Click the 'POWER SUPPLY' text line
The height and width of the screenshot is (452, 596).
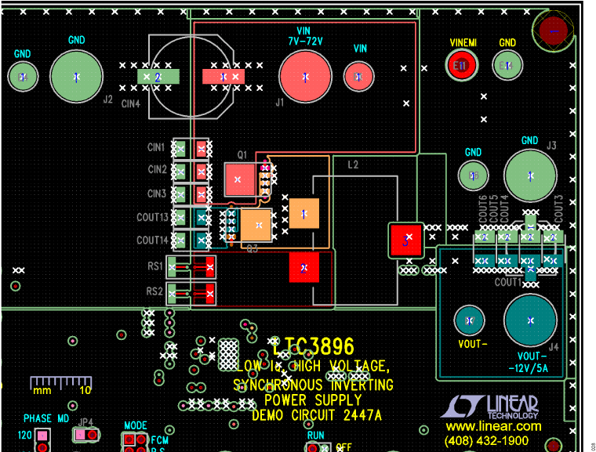point(313,400)
